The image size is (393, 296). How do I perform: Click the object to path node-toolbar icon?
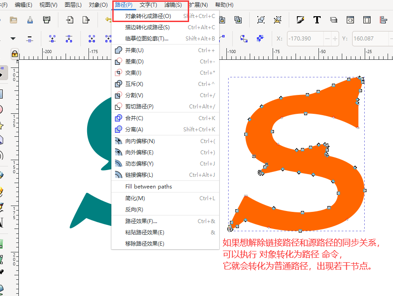243,39
